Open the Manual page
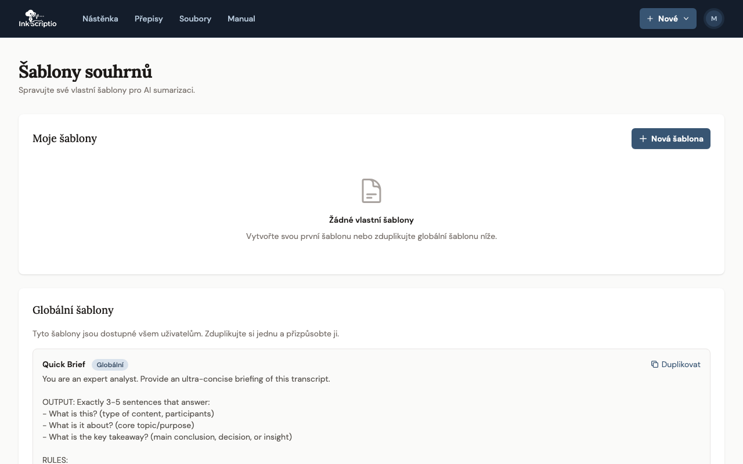The height and width of the screenshot is (464, 743). 241,19
